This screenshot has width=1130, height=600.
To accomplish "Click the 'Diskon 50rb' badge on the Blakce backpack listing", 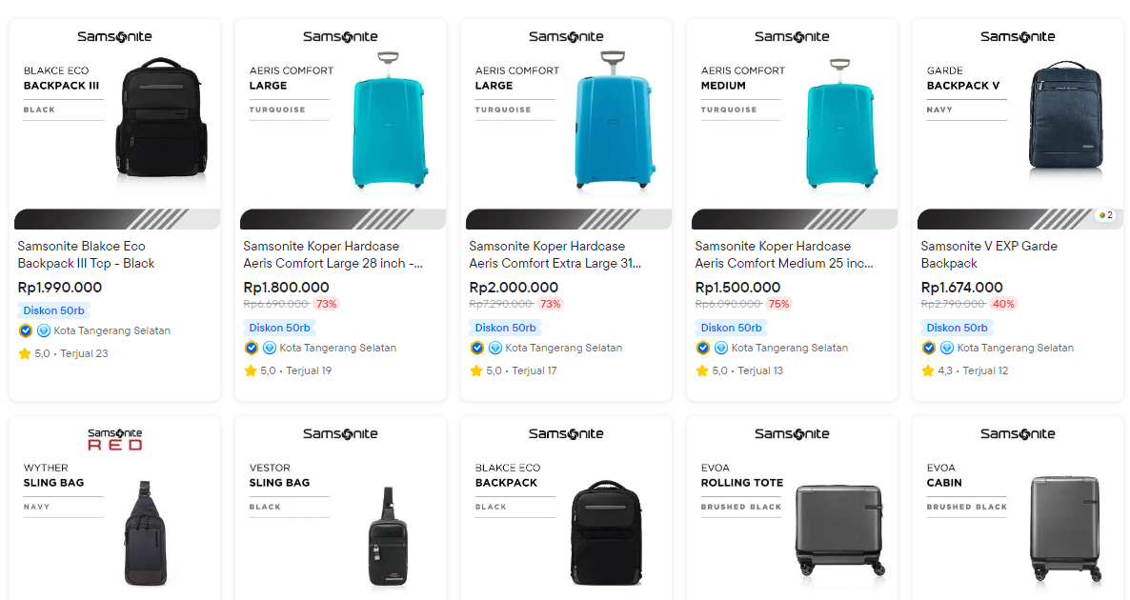I will click(x=53, y=310).
